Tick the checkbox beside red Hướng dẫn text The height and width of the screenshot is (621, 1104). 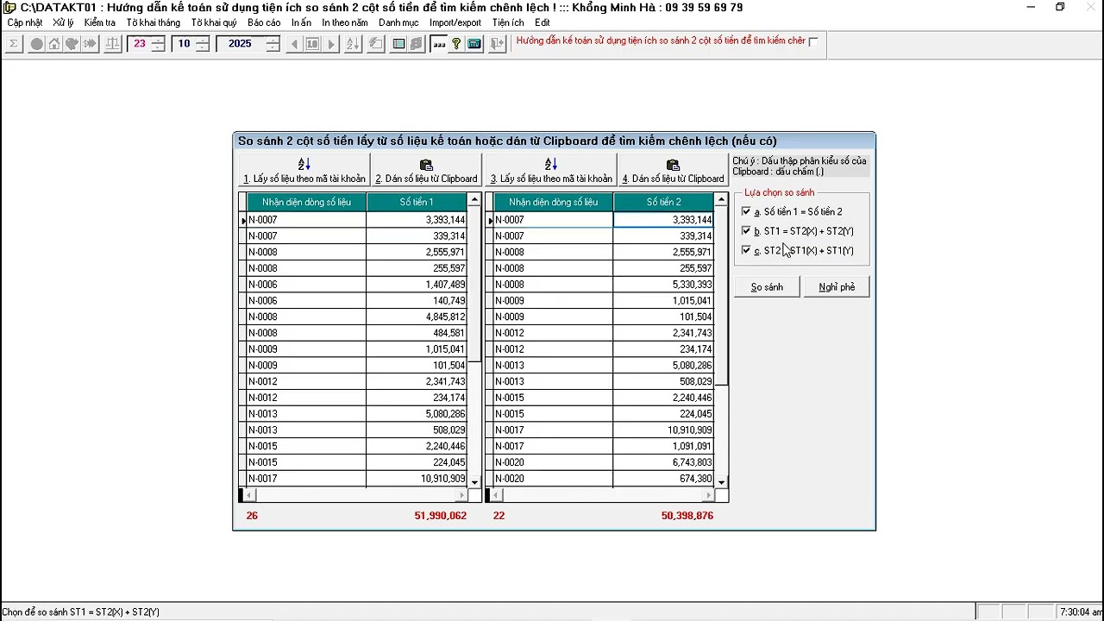coord(813,41)
